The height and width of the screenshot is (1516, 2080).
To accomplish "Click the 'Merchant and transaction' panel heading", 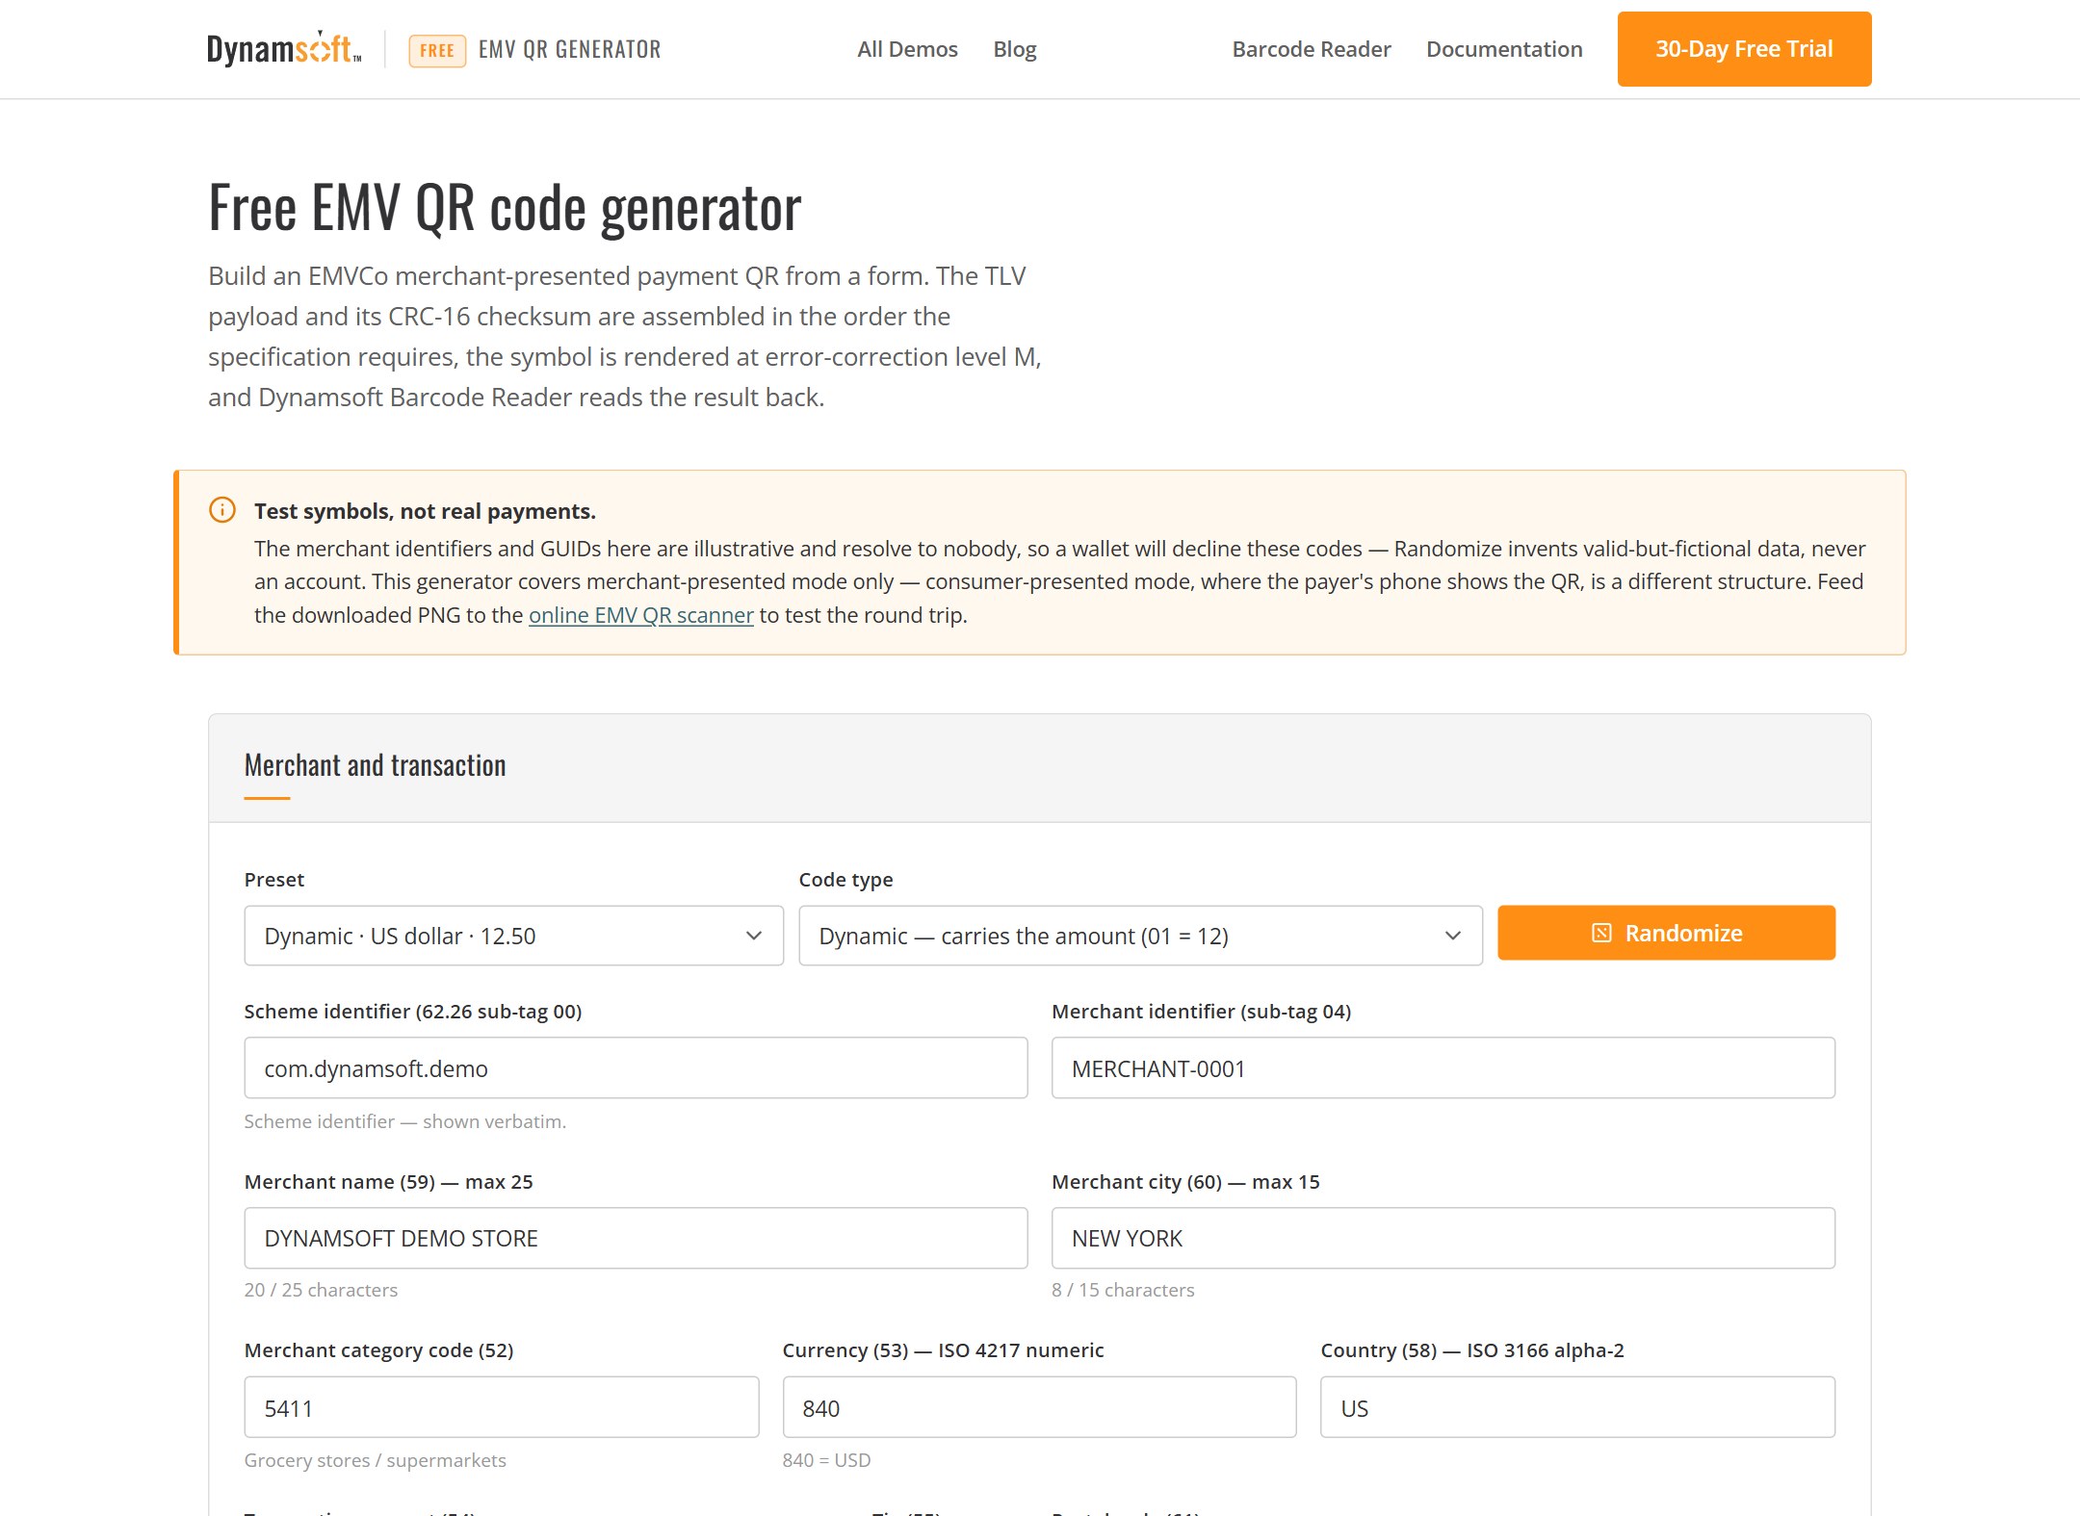I will [x=375, y=765].
